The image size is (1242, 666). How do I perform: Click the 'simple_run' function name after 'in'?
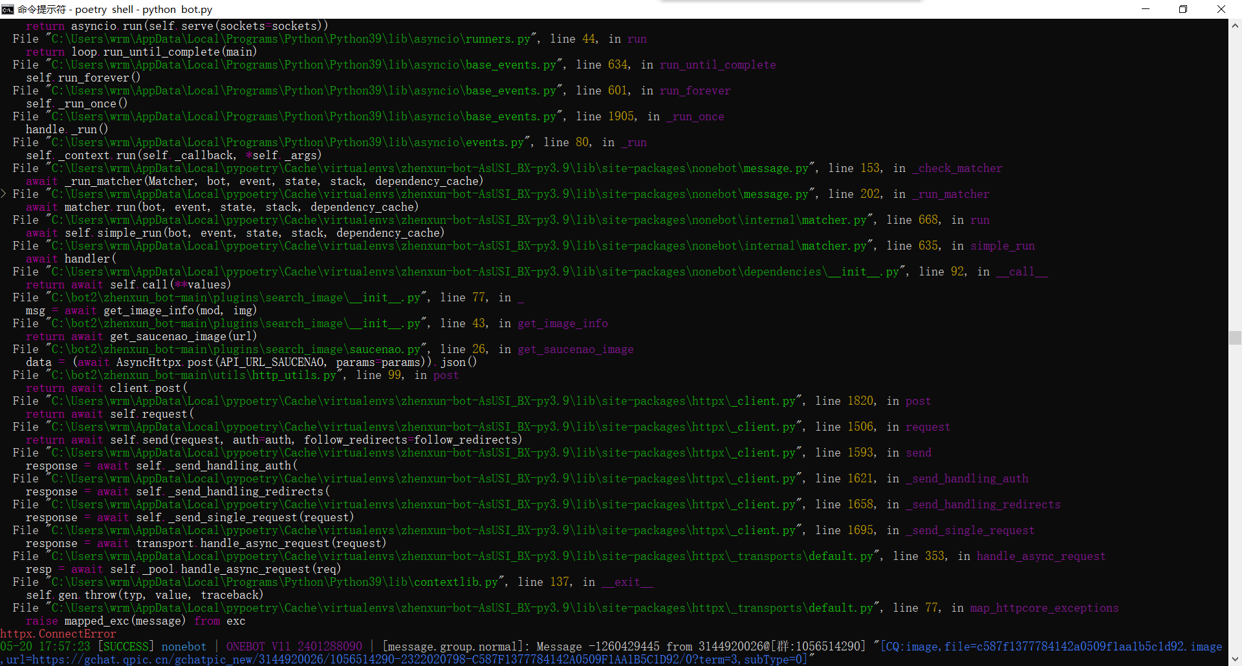(1003, 246)
